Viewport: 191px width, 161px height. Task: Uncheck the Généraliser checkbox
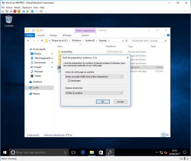(66, 81)
